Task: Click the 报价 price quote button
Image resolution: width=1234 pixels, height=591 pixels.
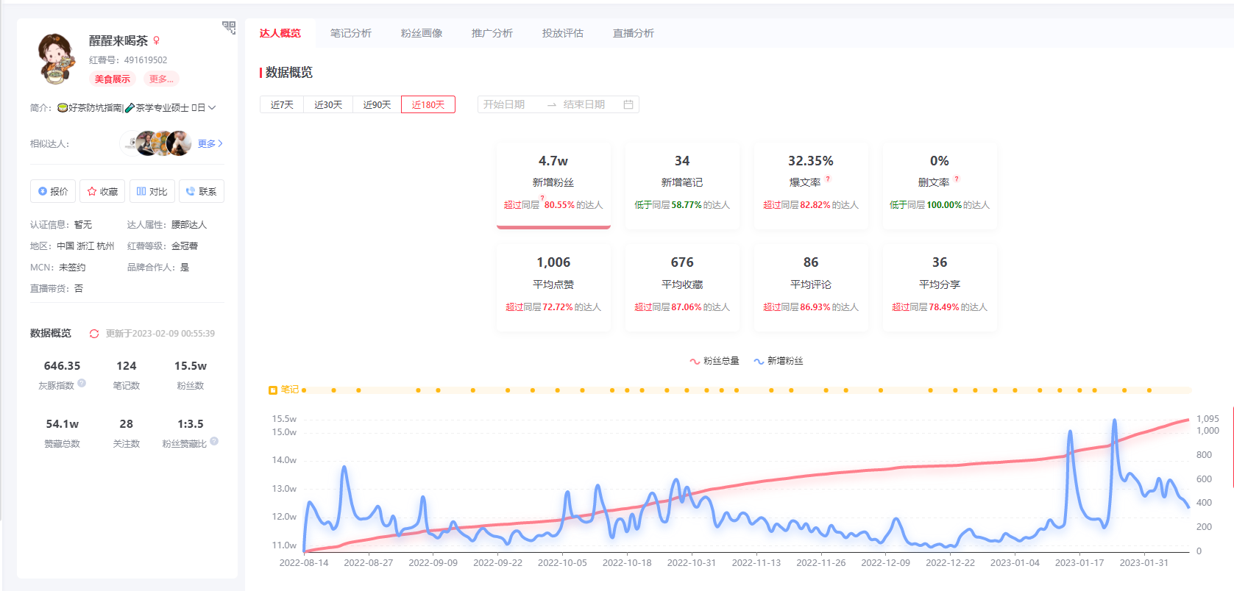Action: point(53,191)
